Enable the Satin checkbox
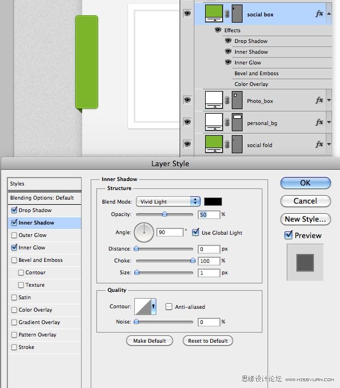Screen dimensions: 340x388 tap(14, 298)
